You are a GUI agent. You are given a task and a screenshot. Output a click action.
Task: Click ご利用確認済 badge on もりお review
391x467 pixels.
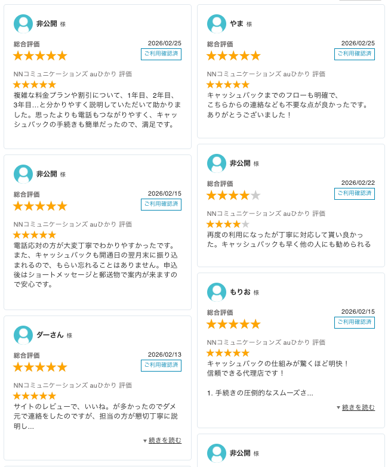click(355, 322)
